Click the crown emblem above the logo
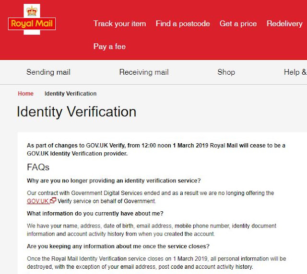 (32, 11)
